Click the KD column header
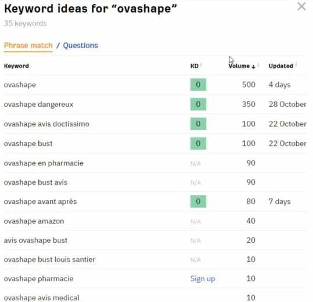This screenshot has width=313, height=302. click(x=194, y=66)
